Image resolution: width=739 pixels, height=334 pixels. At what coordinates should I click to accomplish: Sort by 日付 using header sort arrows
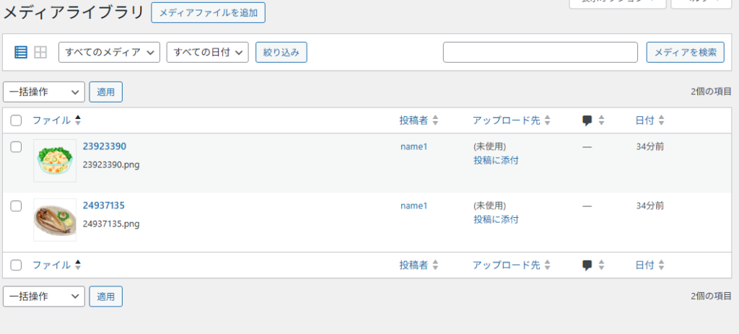(x=661, y=120)
